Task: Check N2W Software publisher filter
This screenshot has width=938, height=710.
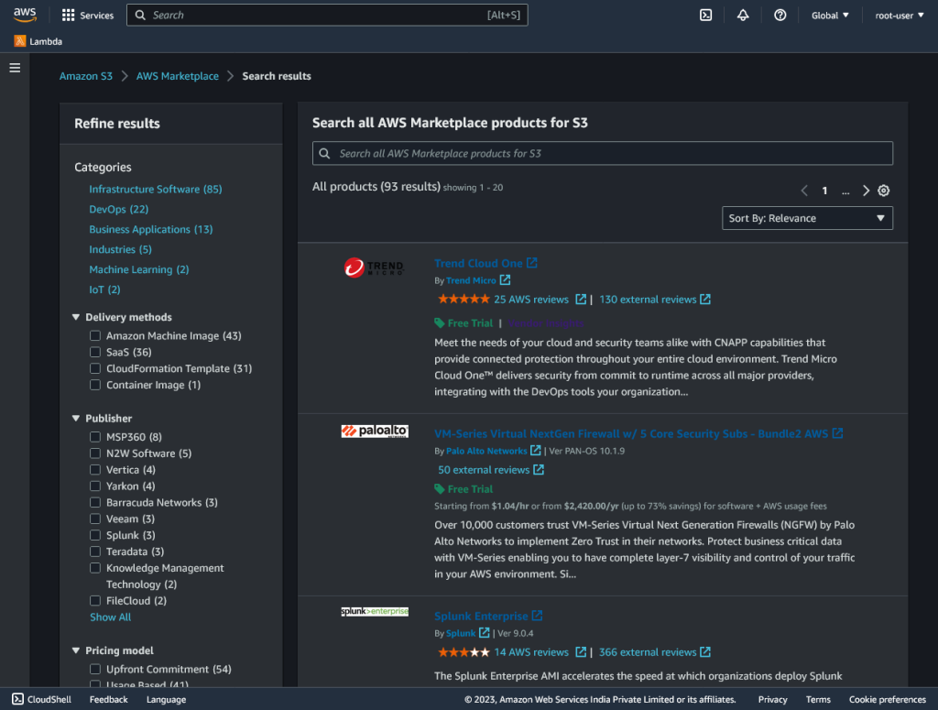Action: click(95, 453)
